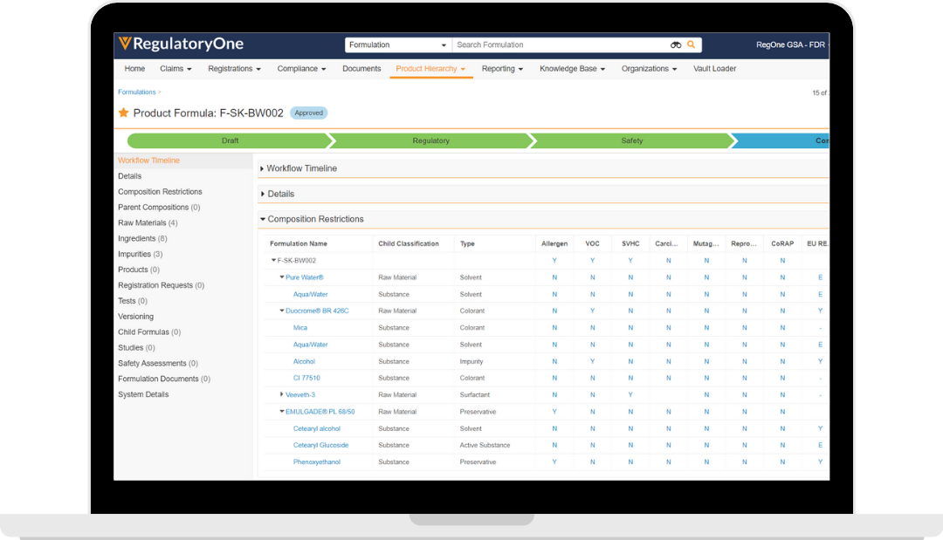Expand the Workflow Timeline section
Viewport: 943px width, 540px height.
(x=262, y=168)
